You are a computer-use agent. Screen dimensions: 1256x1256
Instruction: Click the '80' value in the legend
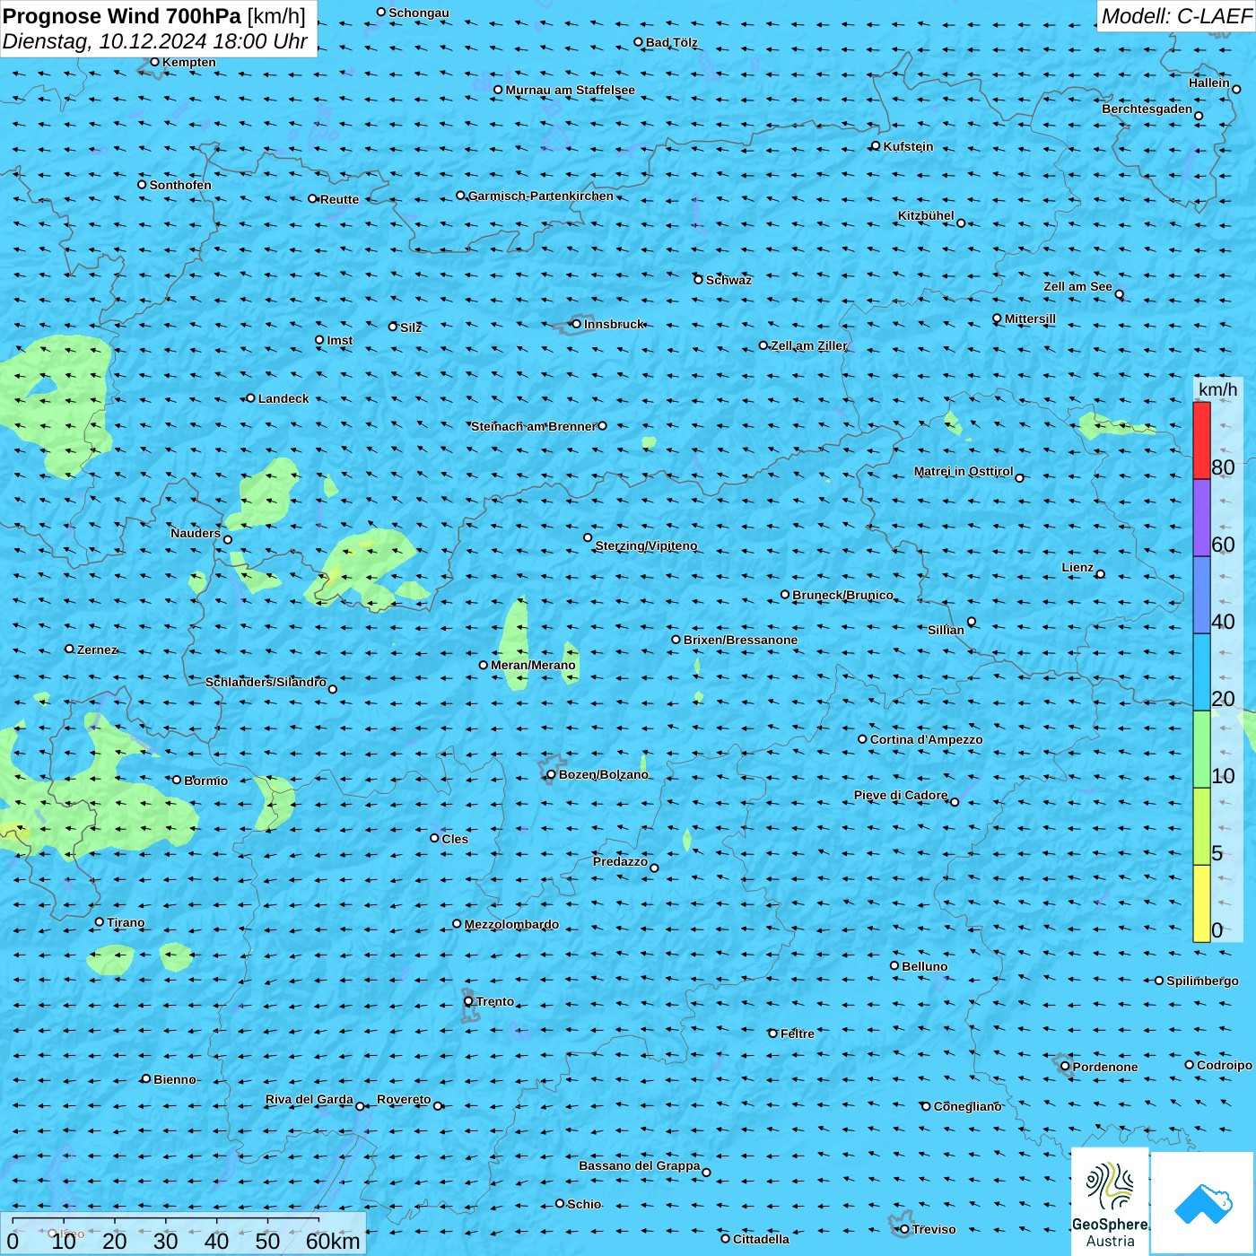click(x=1223, y=467)
